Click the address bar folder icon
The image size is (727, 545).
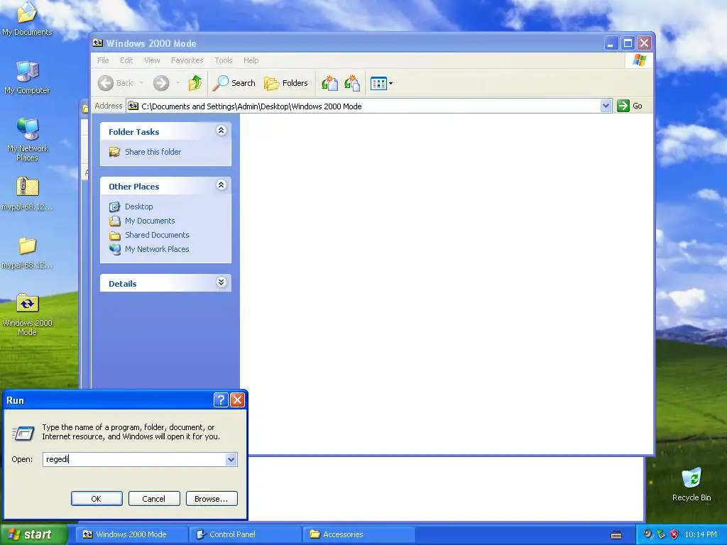click(133, 106)
